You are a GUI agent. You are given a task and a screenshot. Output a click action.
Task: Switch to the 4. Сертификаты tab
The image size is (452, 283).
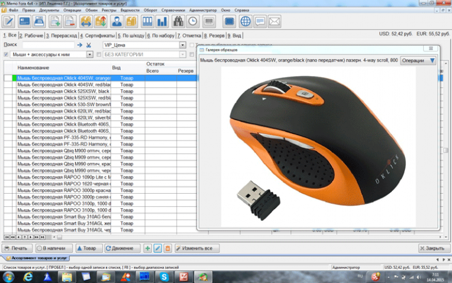coord(98,36)
